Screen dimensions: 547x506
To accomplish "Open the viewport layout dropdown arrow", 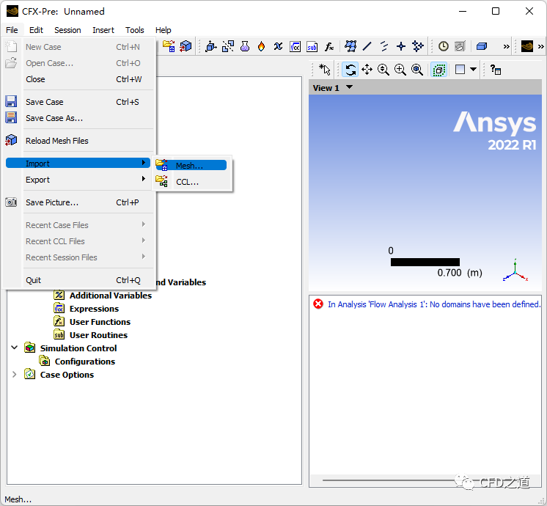I will [x=473, y=69].
